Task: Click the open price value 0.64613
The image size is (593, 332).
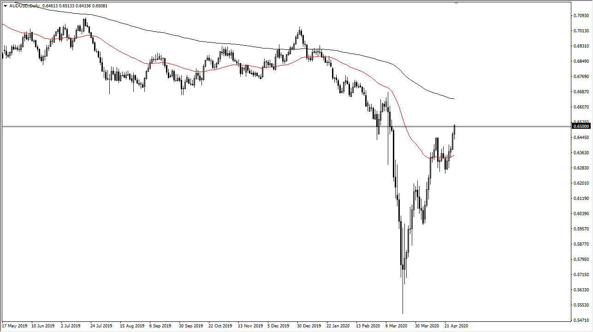Action: pos(50,6)
